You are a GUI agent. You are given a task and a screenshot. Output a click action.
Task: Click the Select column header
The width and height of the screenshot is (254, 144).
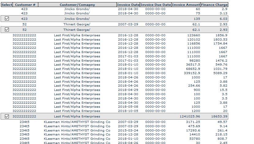coord(7,5)
